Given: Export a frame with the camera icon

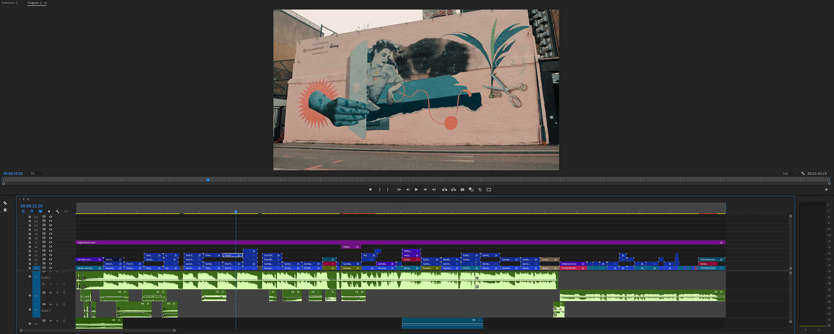Looking at the screenshot, I should (x=462, y=189).
